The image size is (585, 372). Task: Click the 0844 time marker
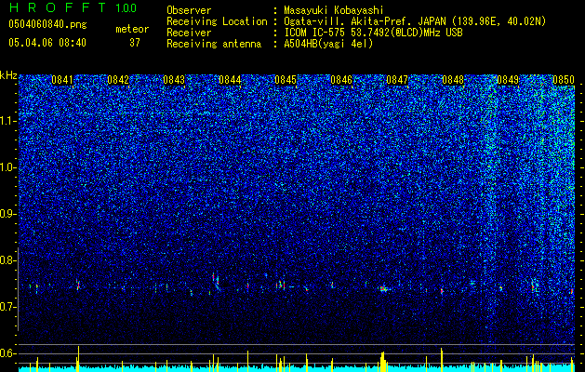pyautogui.click(x=230, y=80)
